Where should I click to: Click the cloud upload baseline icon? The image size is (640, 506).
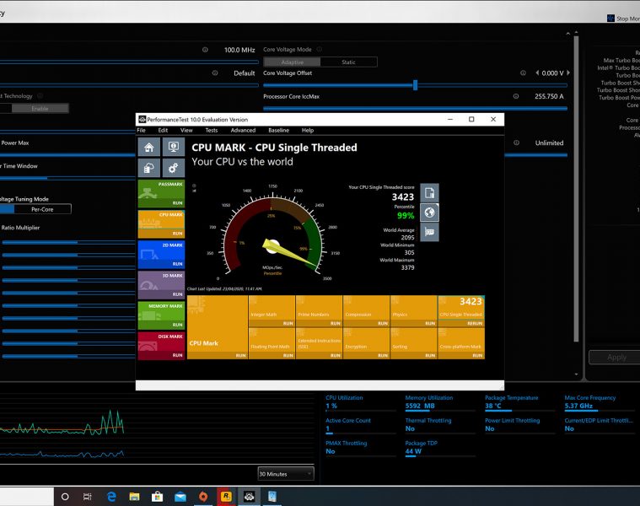[149, 168]
